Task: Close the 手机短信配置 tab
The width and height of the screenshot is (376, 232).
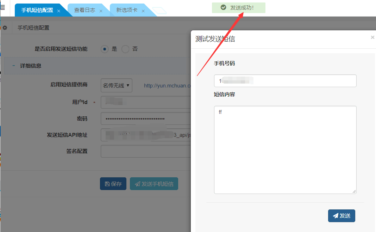Action: point(59,11)
